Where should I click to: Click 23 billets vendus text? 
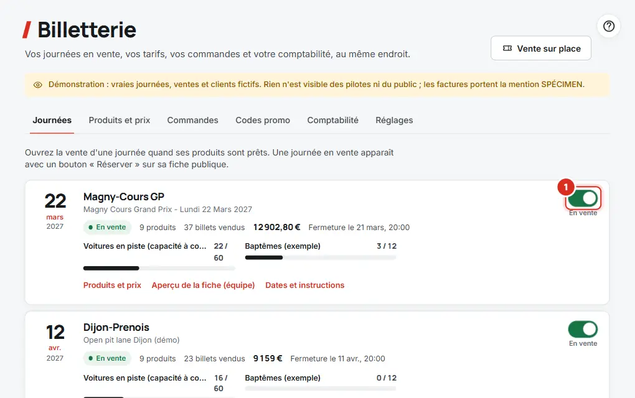pos(214,358)
